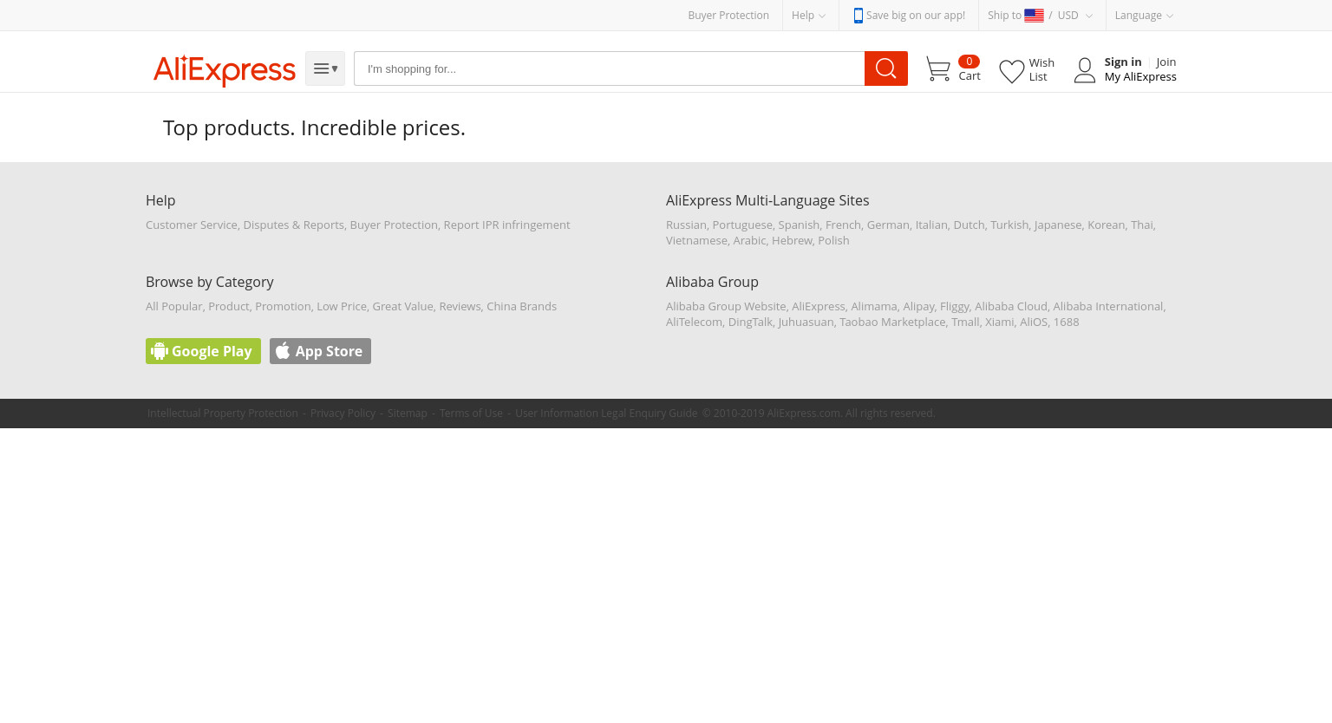The width and height of the screenshot is (1332, 723).
Task: Select the Hebrew language site
Action: pos(792,240)
